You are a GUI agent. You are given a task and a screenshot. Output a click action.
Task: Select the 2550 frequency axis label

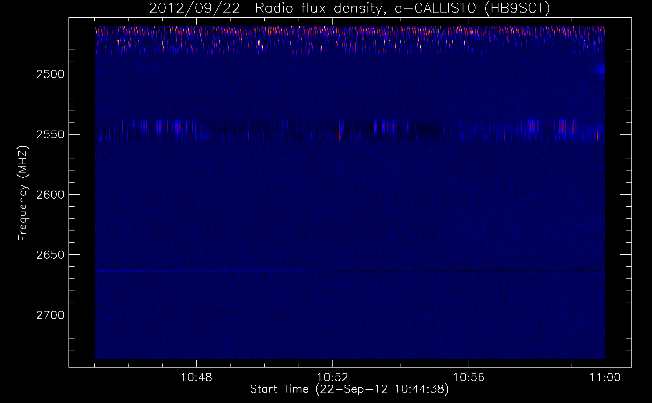tap(50, 134)
